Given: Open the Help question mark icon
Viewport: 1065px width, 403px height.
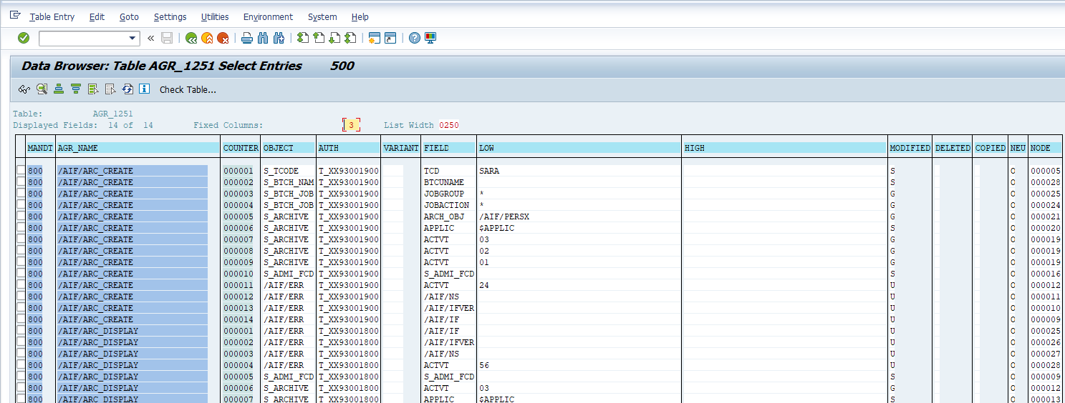Looking at the screenshot, I should (414, 38).
